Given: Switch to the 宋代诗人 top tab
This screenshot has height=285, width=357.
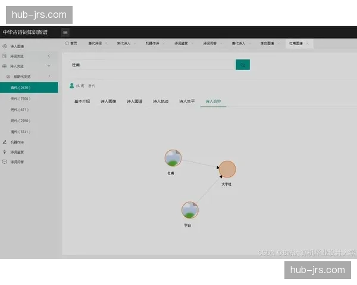Looking at the screenshot, I should [124, 43].
